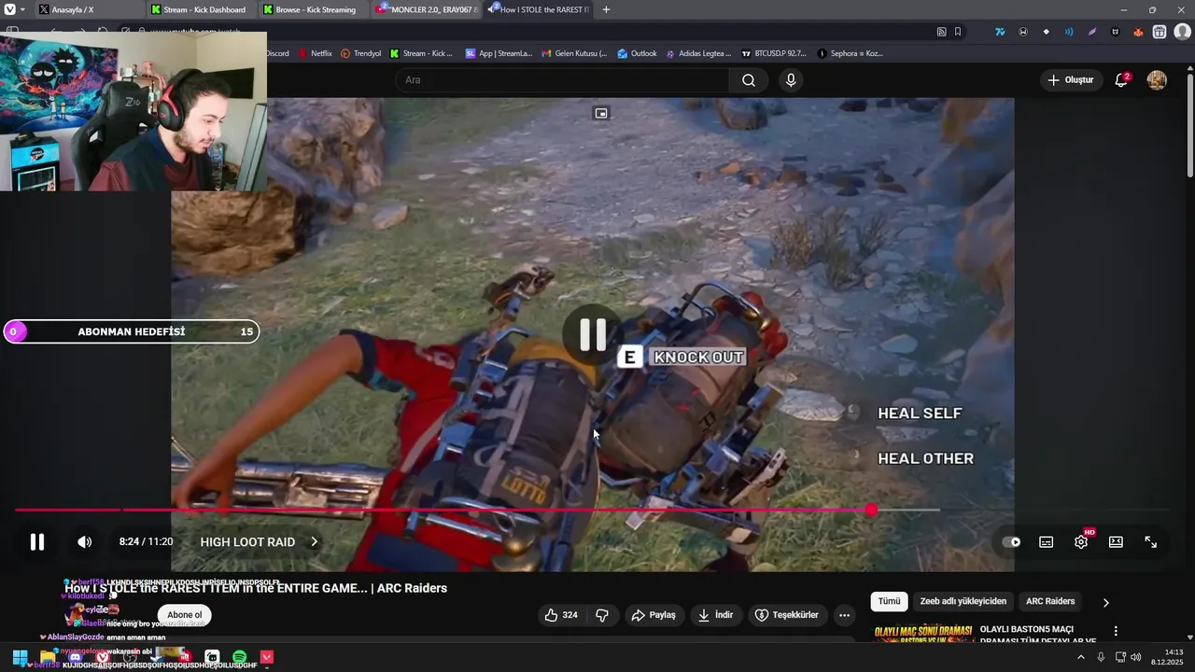
Task: Open the Gelen Kutusu bookmark
Action: [574, 53]
